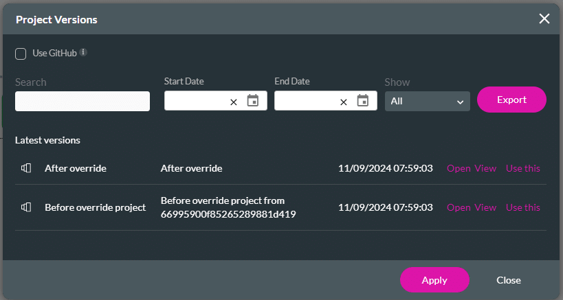Click the info icon beside Use GitHub
The width and height of the screenshot is (563, 300).
click(x=83, y=52)
